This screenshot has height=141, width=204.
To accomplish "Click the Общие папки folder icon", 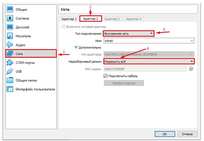I will [x=10, y=80].
